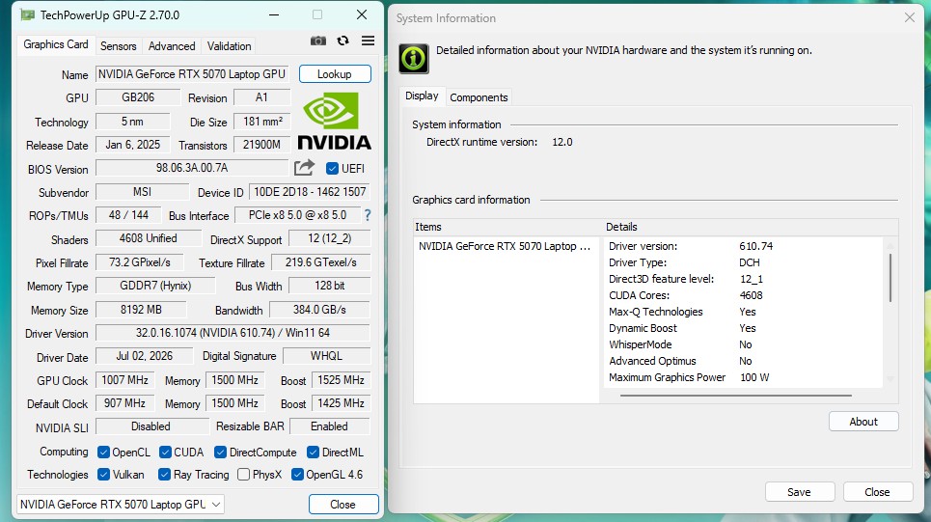Click the Bandwidth 384.0 GB/s value
This screenshot has width=931, height=522.
[320, 310]
